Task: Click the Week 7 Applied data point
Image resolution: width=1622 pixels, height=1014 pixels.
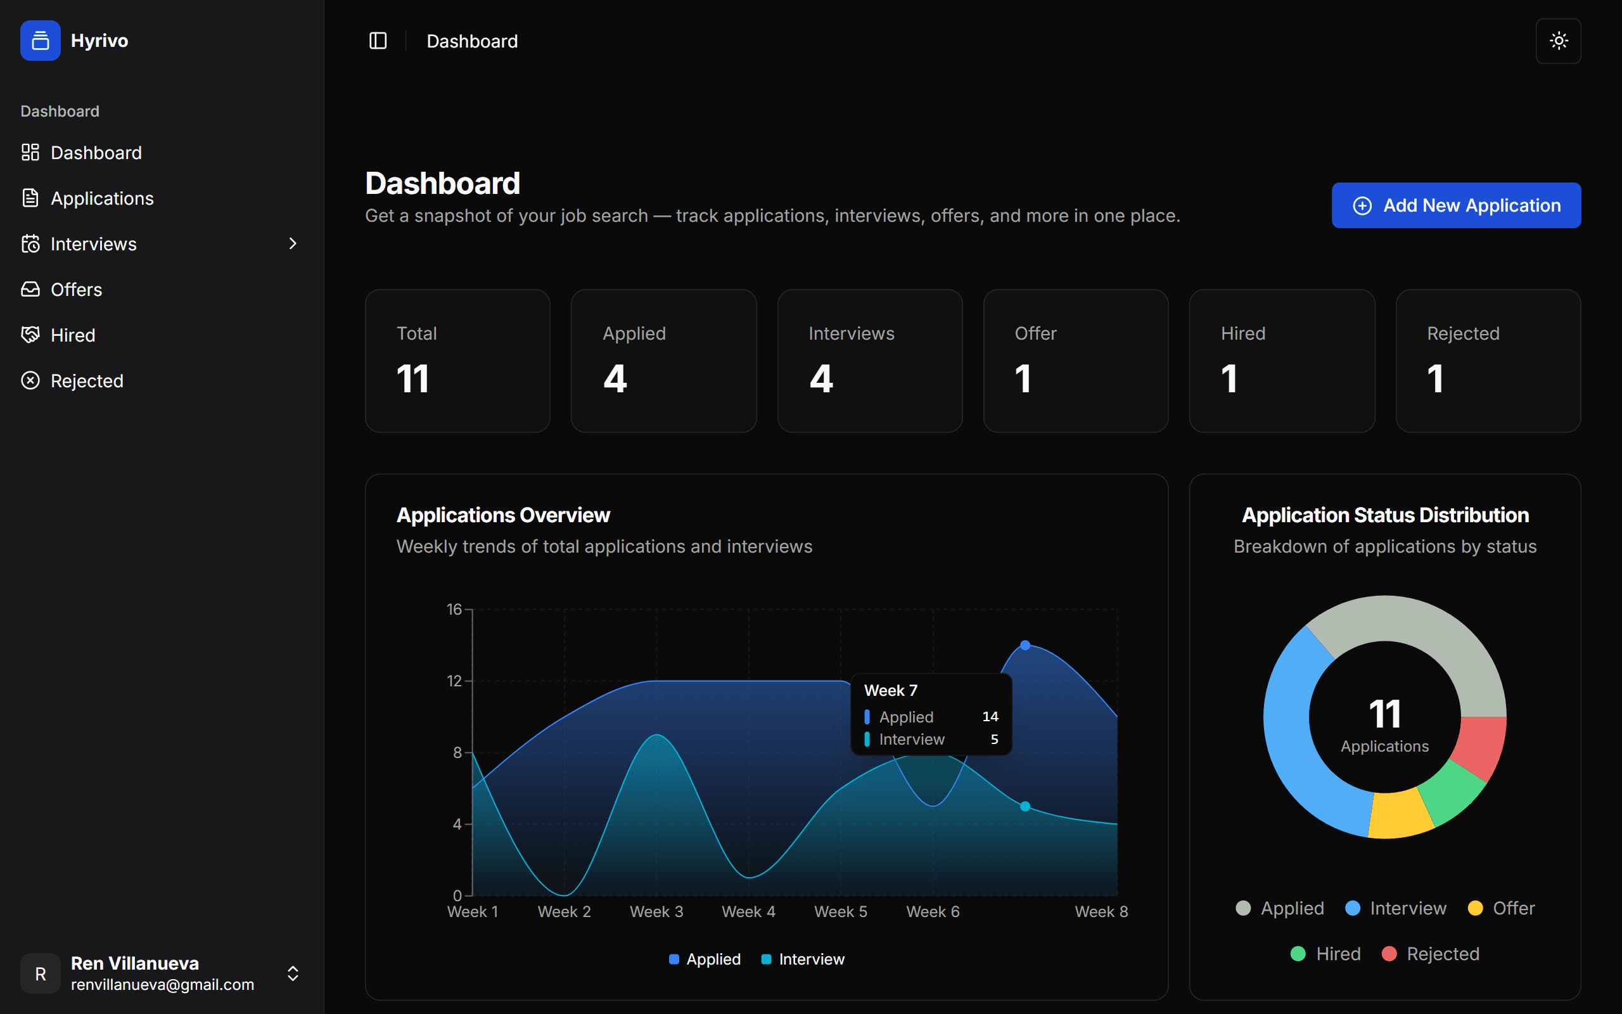Action: (x=1025, y=645)
